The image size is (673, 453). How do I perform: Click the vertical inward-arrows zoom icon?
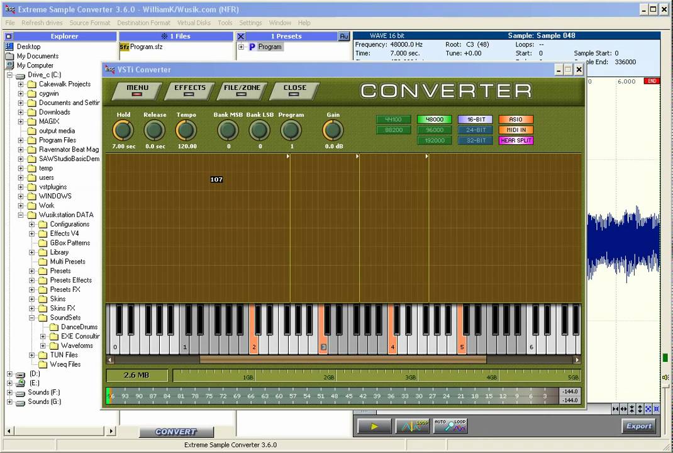click(631, 409)
